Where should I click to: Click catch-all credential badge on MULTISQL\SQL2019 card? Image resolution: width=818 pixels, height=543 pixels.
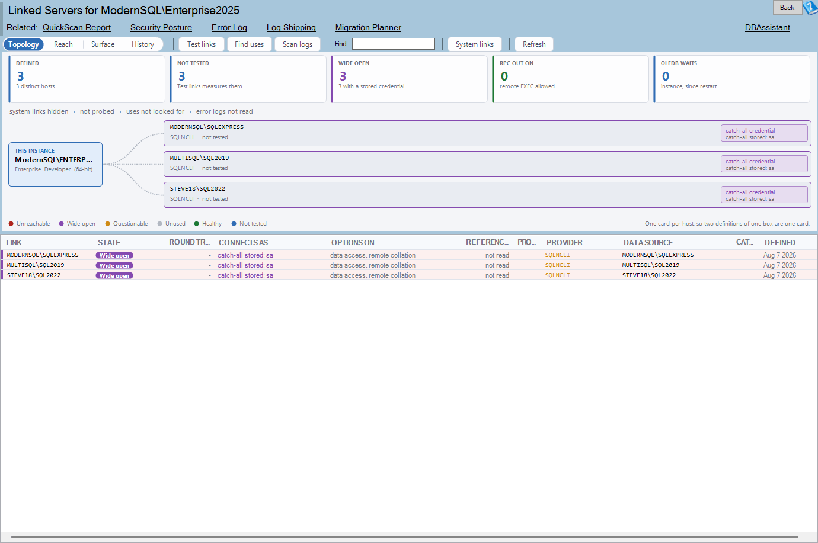[764, 164]
